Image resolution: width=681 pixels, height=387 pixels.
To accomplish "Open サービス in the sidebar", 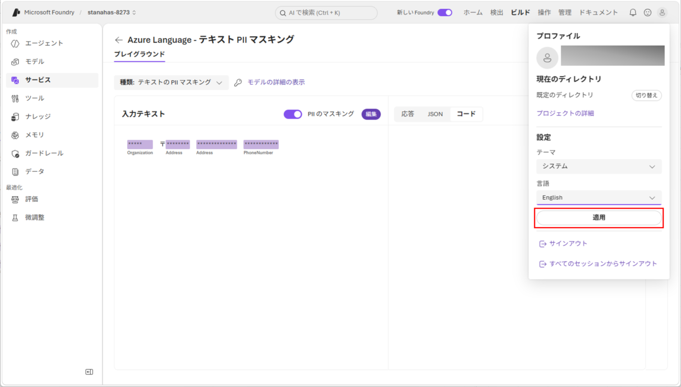I will pos(52,80).
